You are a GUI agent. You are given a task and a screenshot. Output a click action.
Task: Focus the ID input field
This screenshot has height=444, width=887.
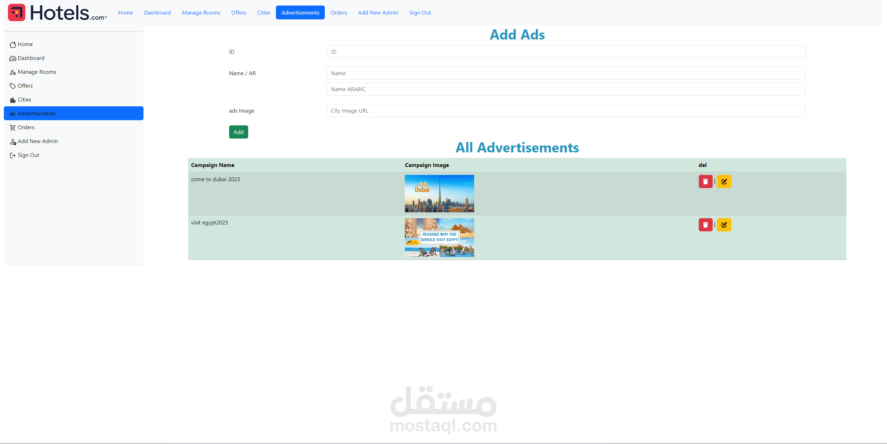tap(565, 52)
